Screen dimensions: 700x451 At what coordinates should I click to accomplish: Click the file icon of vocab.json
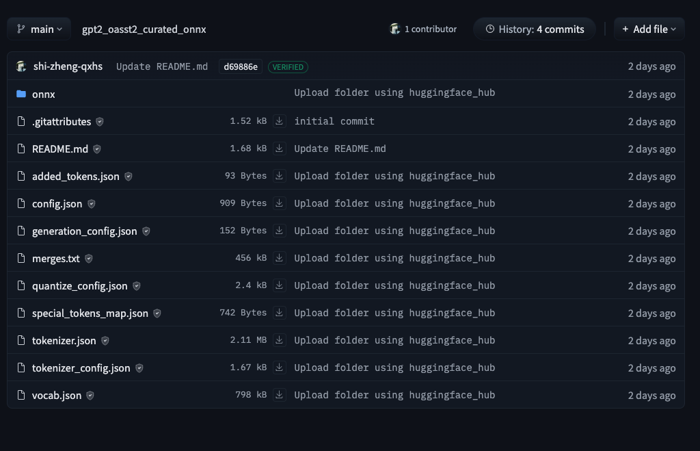(21, 395)
